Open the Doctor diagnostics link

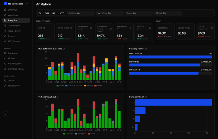[16, 80]
